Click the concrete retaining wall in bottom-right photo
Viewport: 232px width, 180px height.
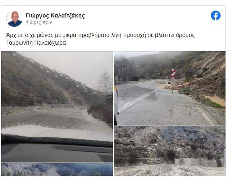point(196,163)
